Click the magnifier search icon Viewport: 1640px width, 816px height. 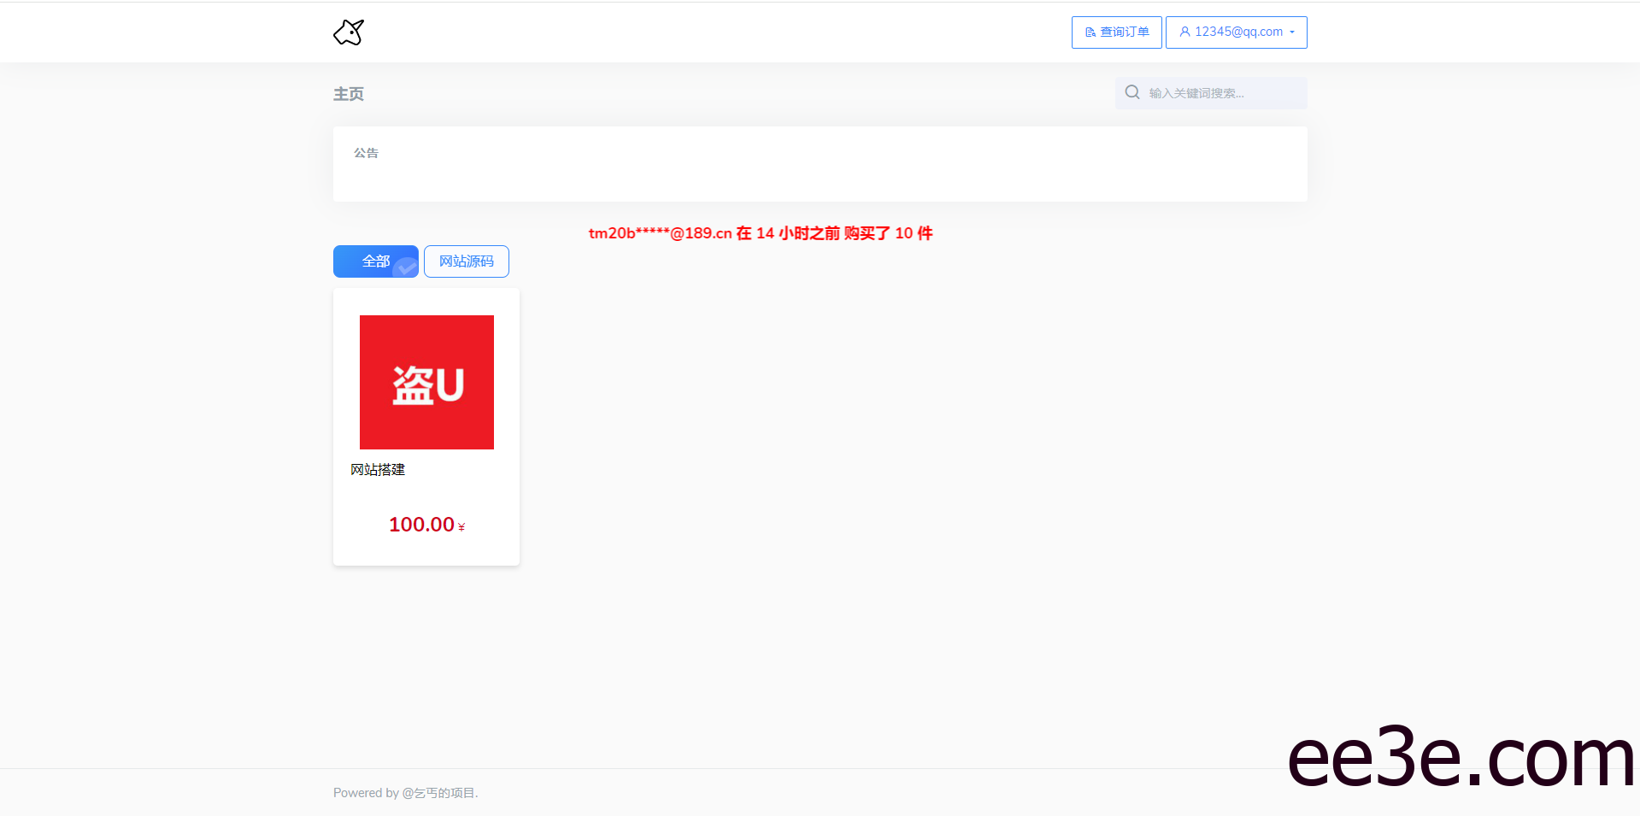click(1132, 92)
